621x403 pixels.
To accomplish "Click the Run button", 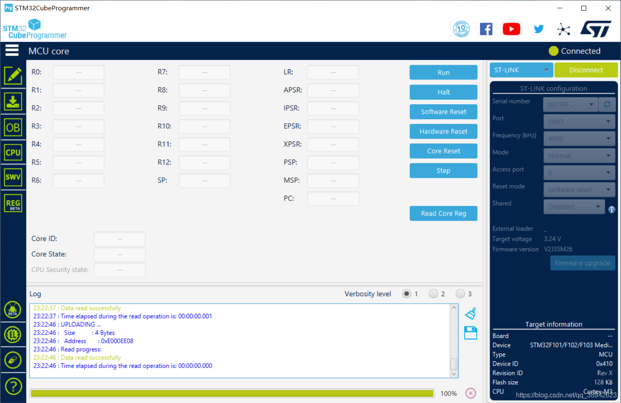I will [443, 73].
